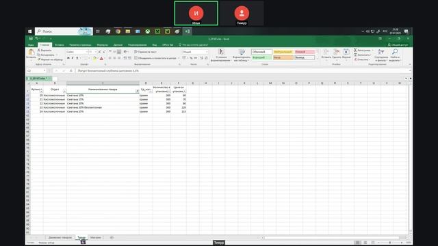
Task: Apply the Bad (Плохой) pink cell style
Action: 305,52
